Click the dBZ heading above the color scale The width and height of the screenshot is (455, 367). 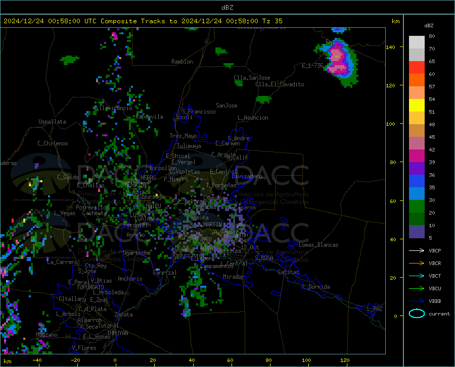pos(429,25)
